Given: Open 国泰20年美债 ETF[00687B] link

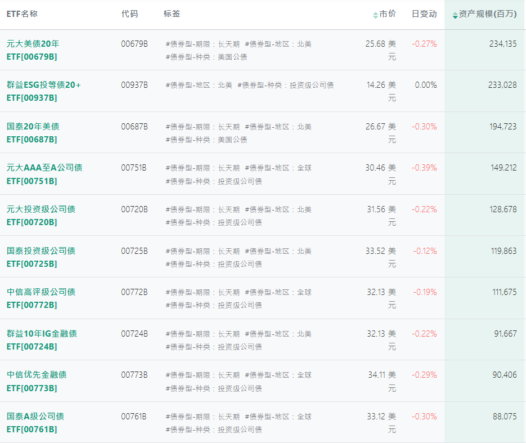Looking at the screenshot, I should (33, 133).
